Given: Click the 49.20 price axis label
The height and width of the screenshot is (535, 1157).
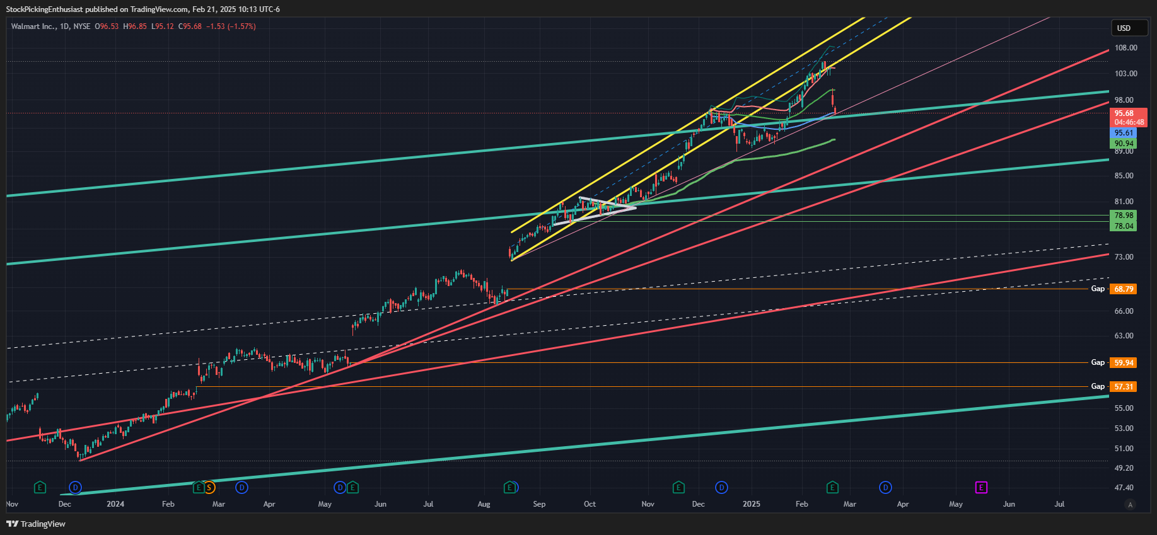Looking at the screenshot, I should coord(1124,468).
